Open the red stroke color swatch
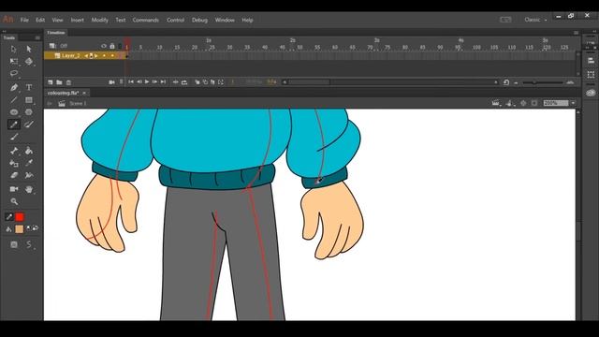Image resolution: width=599 pixels, height=337 pixels. 20,217
